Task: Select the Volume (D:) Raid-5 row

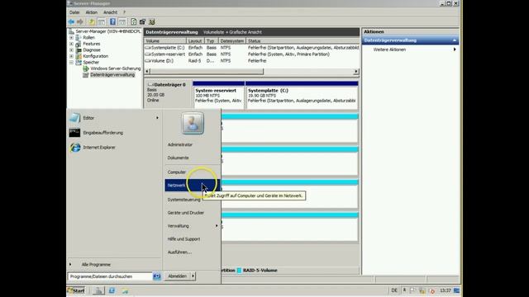Action: (x=251, y=61)
